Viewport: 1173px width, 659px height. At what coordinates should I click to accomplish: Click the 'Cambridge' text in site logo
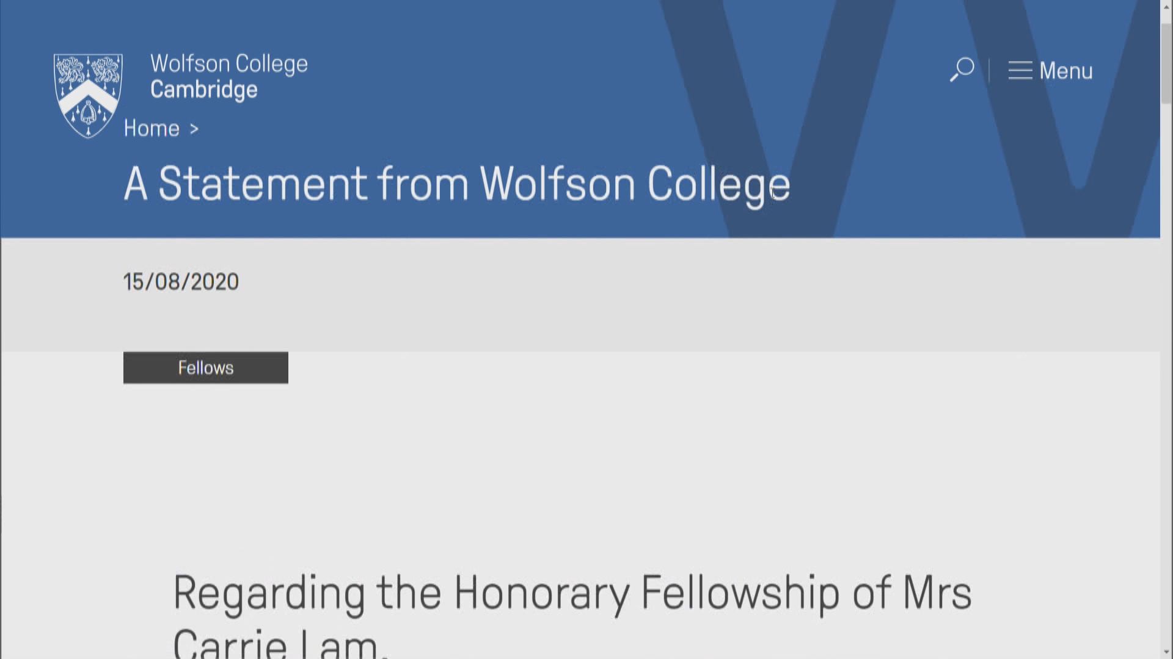204,90
